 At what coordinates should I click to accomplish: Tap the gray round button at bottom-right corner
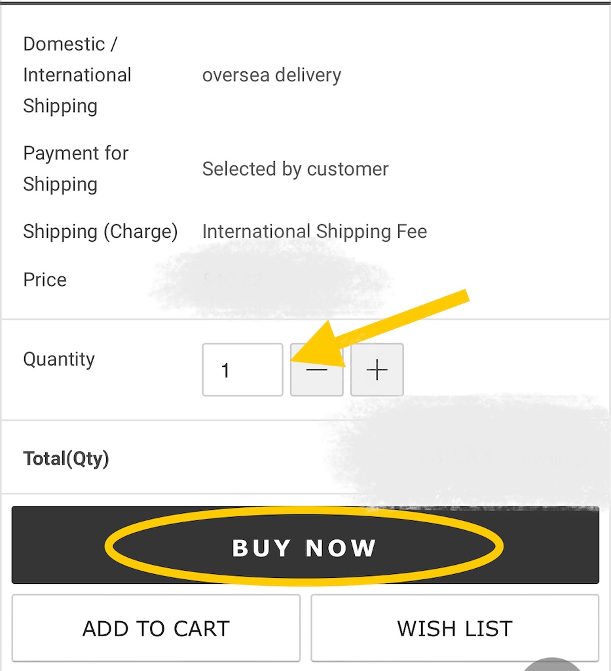point(553,664)
